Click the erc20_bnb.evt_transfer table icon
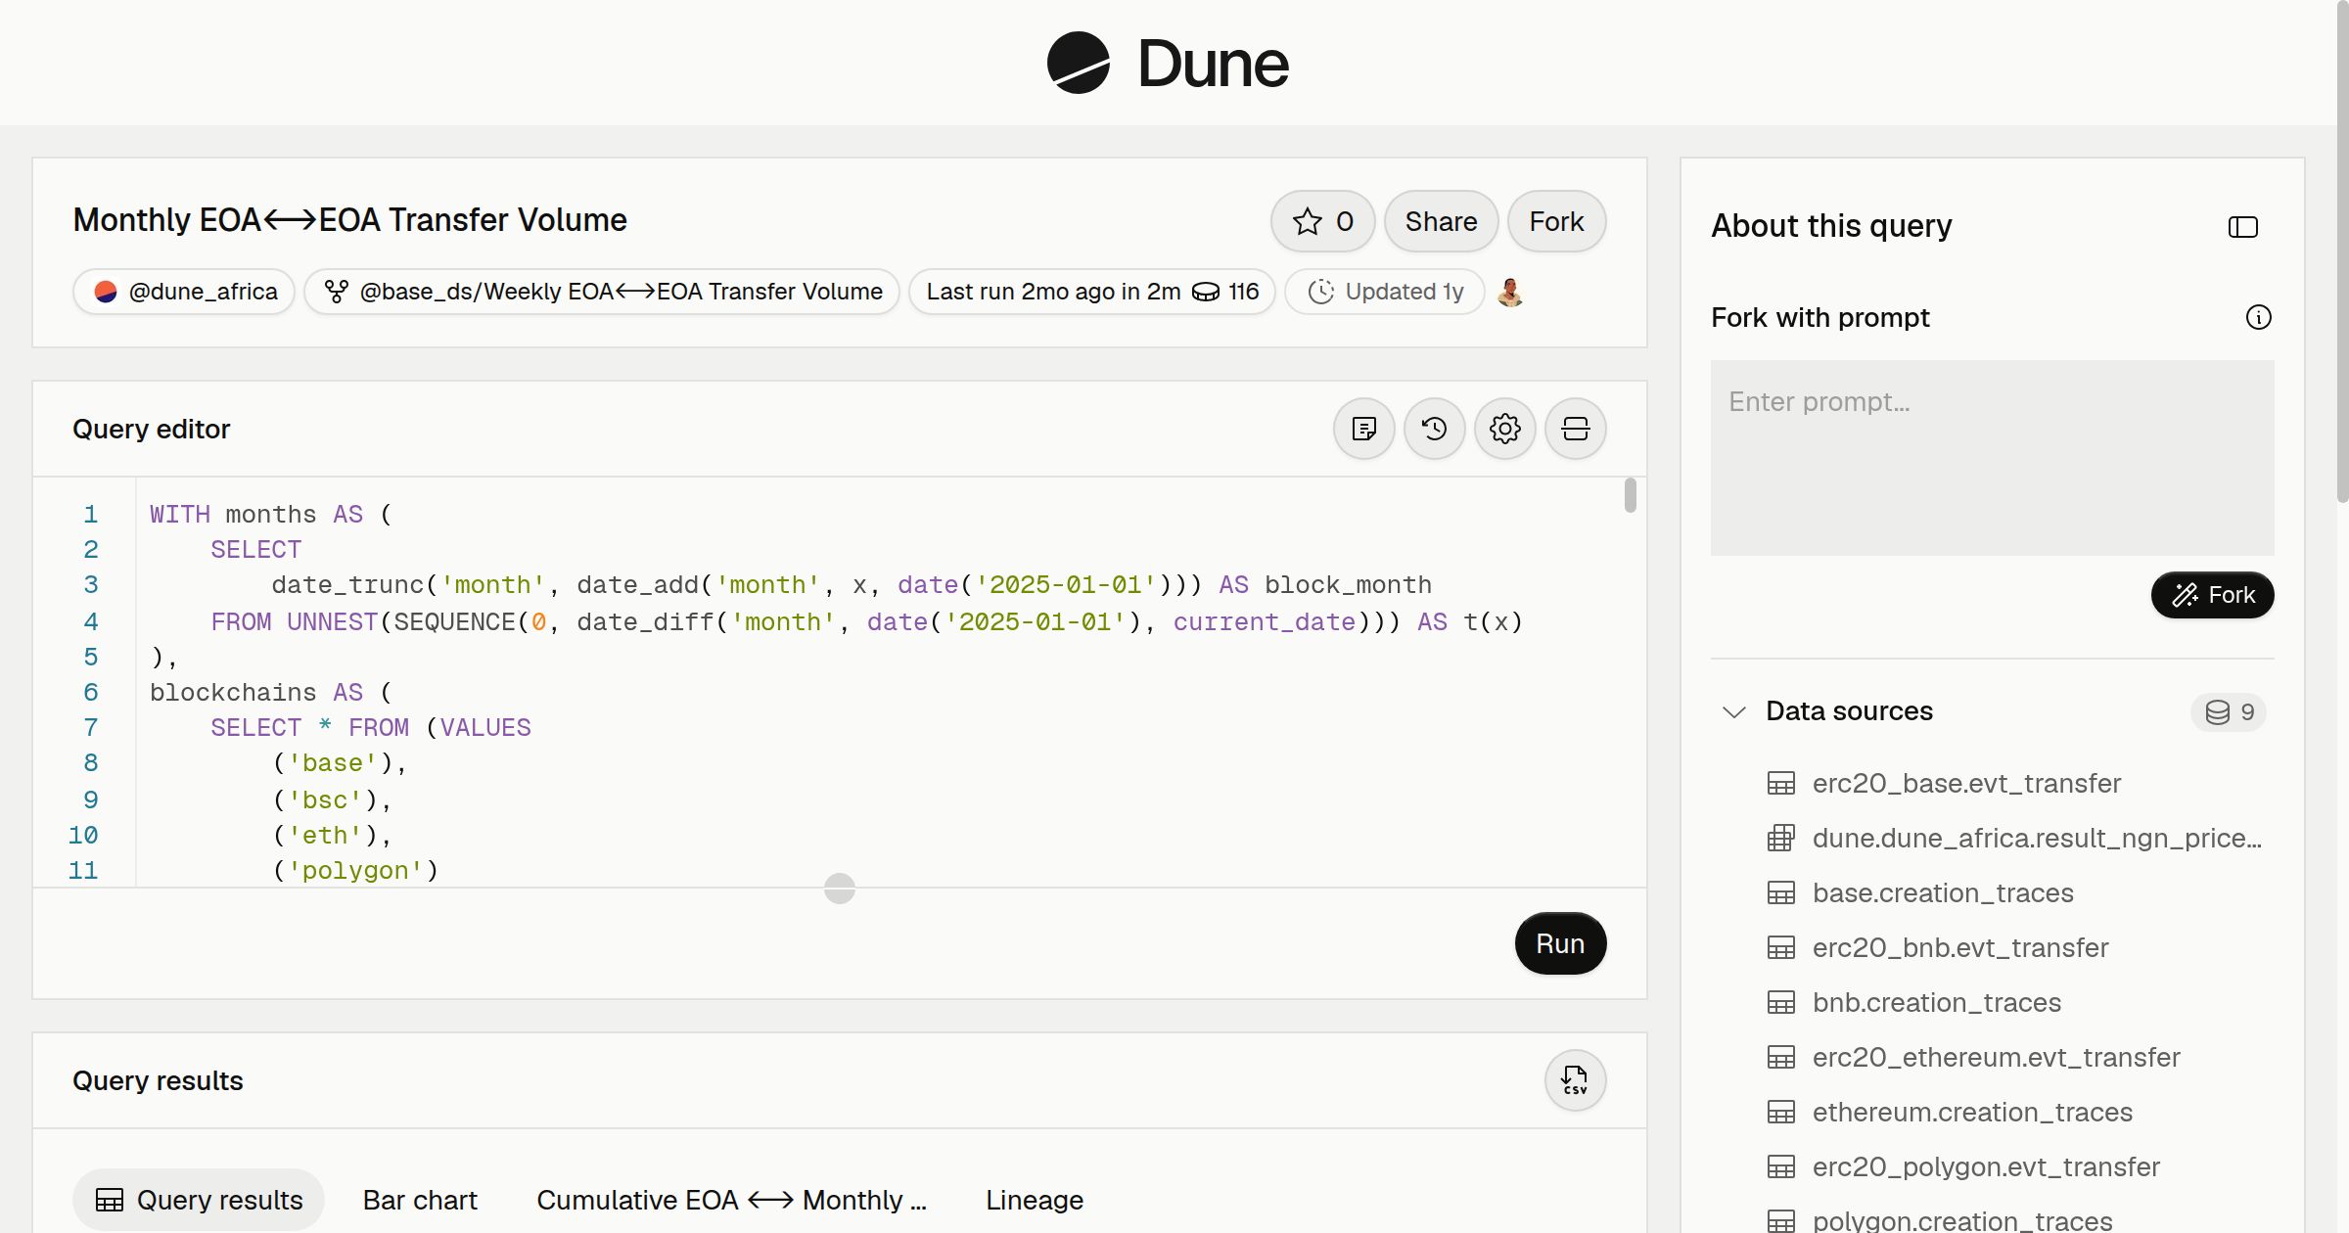Image resolution: width=2349 pixels, height=1233 pixels. 1780,947
